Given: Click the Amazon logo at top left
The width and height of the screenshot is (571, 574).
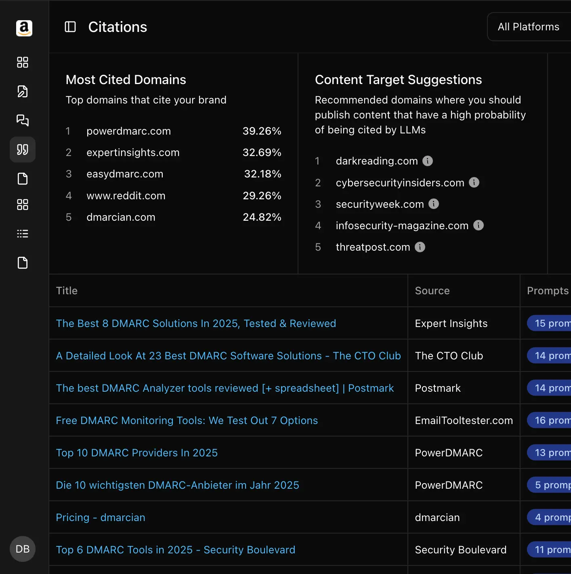Looking at the screenshot, I should (x=24, y=28).
